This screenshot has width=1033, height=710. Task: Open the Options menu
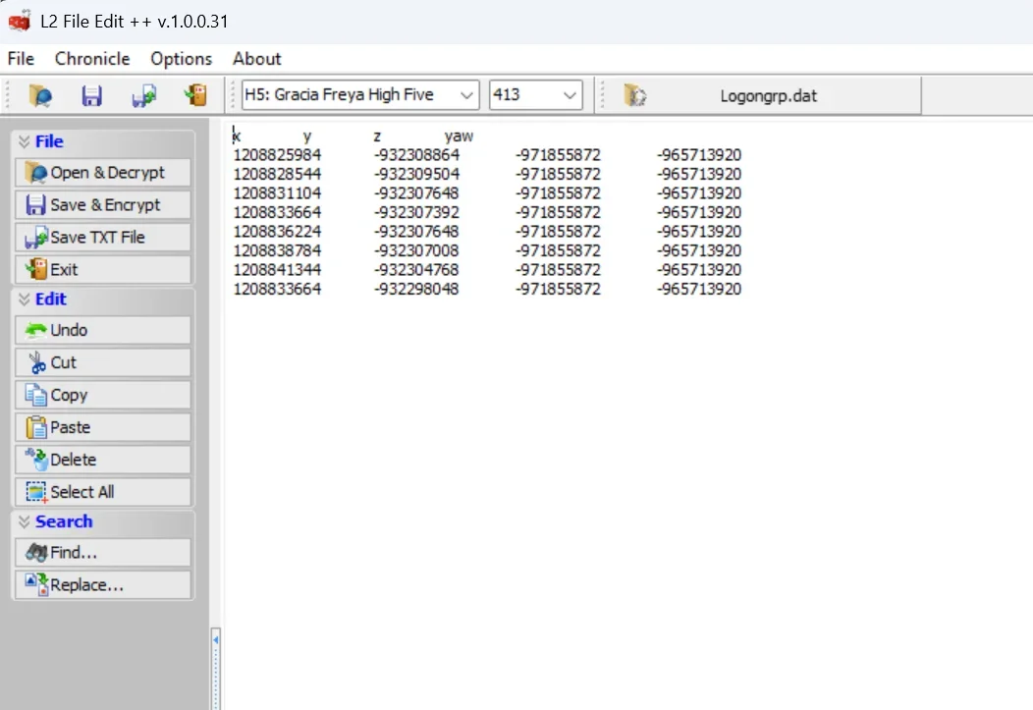point(182,59)
